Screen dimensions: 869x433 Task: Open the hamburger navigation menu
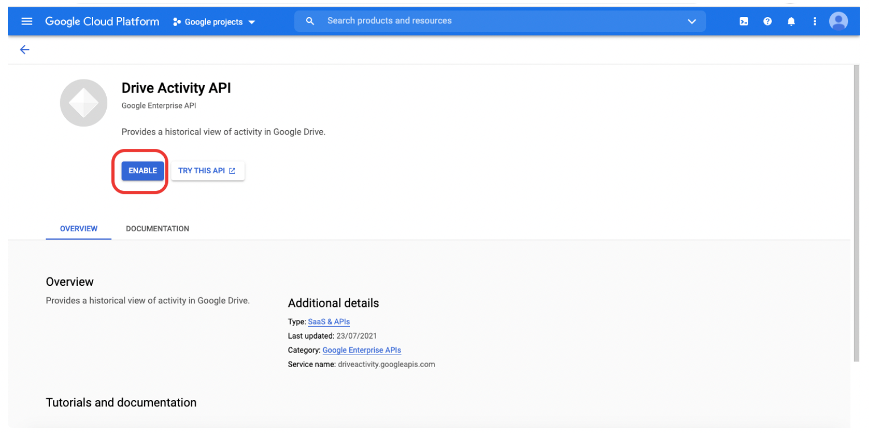(x=27, y=22)
